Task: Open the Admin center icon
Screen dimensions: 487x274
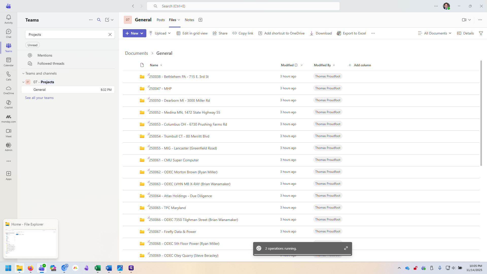Action: [8, 146]
